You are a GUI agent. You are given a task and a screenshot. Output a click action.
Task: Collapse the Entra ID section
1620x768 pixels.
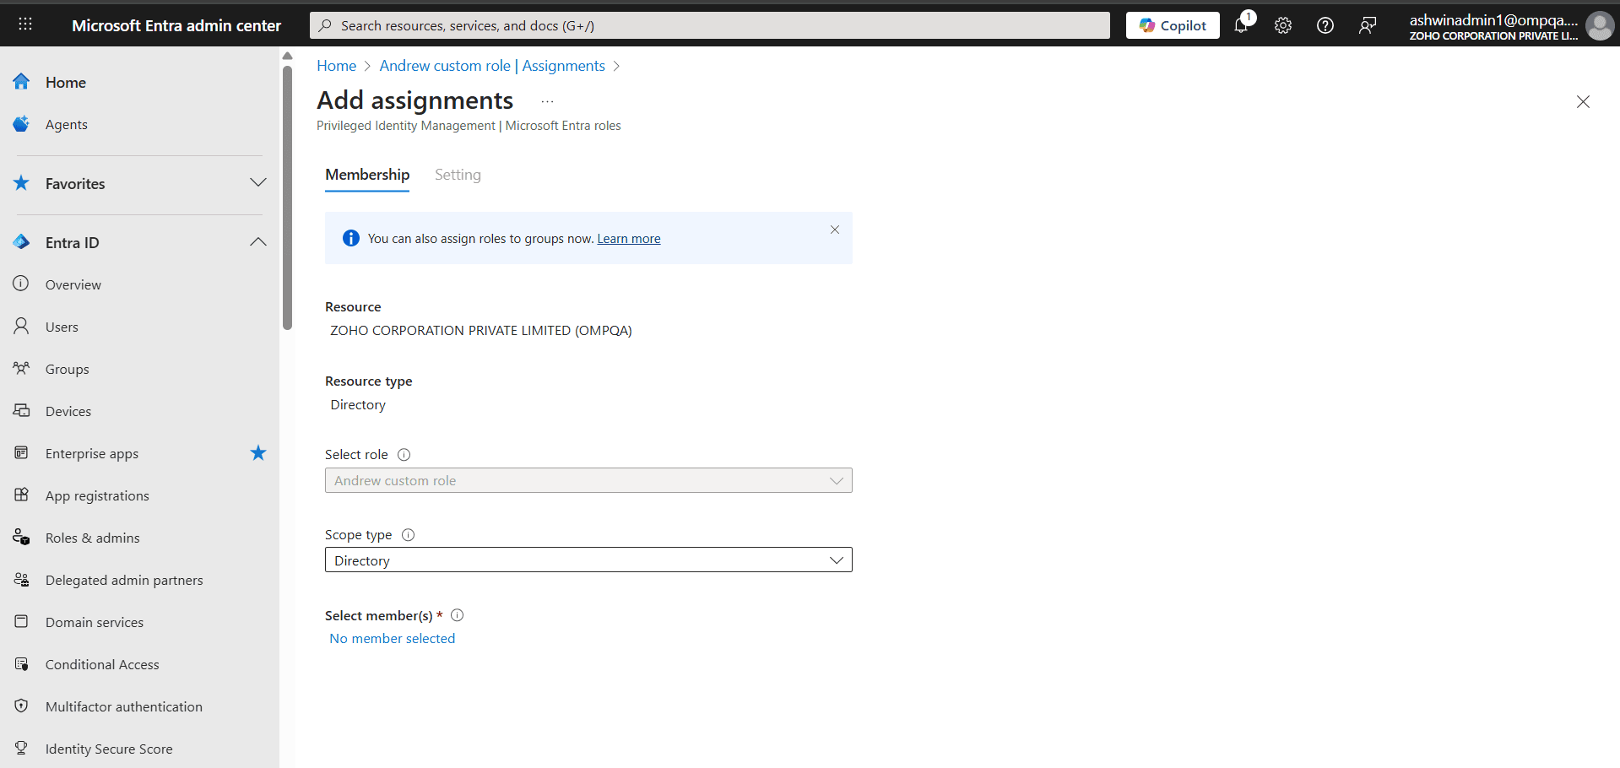pyautogui.click(x=258, y=242)
